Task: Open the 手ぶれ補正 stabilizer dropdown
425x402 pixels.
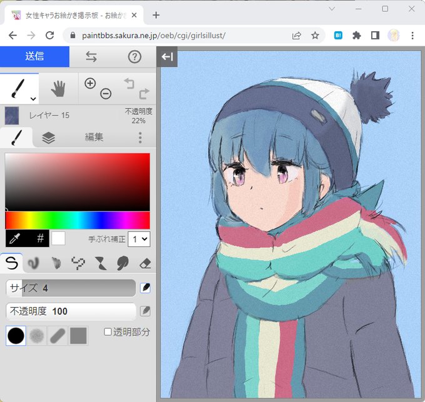Action: click(139, 239)
